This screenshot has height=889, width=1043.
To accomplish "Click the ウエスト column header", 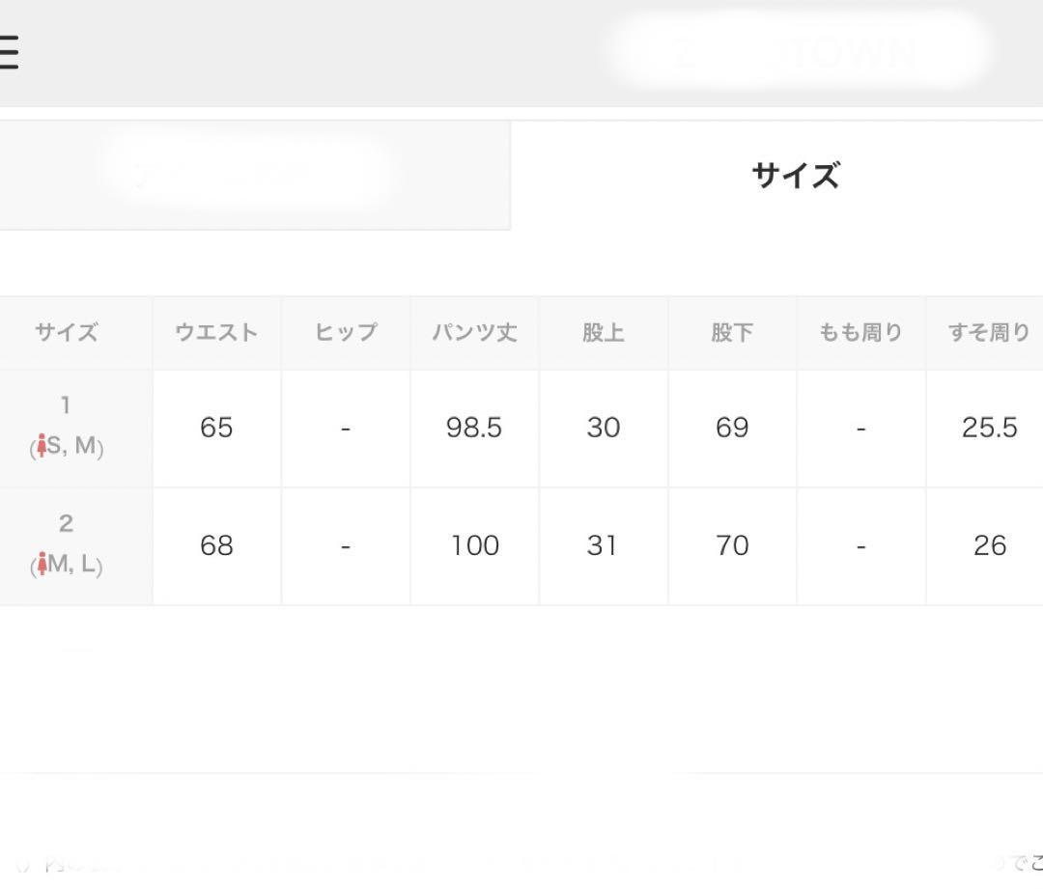I will coord(217,332).
